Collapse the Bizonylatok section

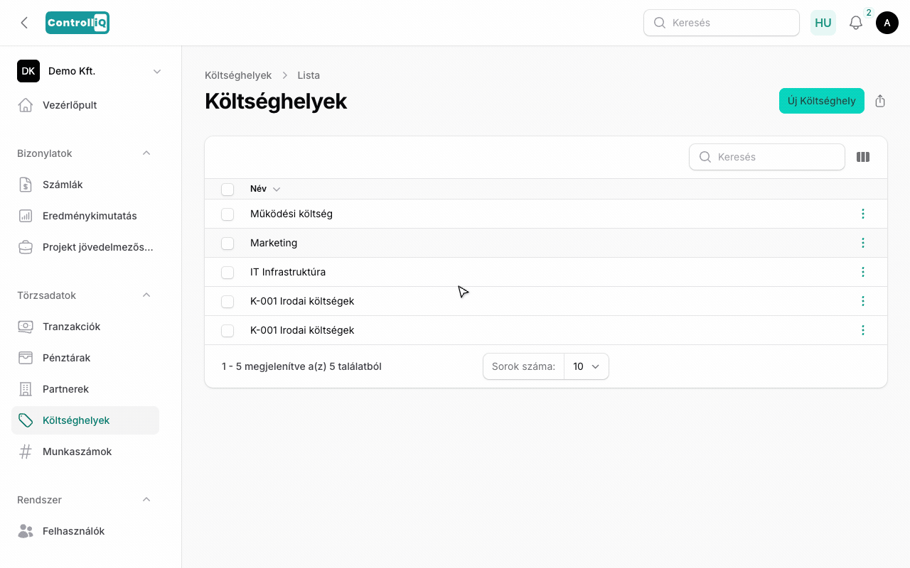[x=146, y=153]
